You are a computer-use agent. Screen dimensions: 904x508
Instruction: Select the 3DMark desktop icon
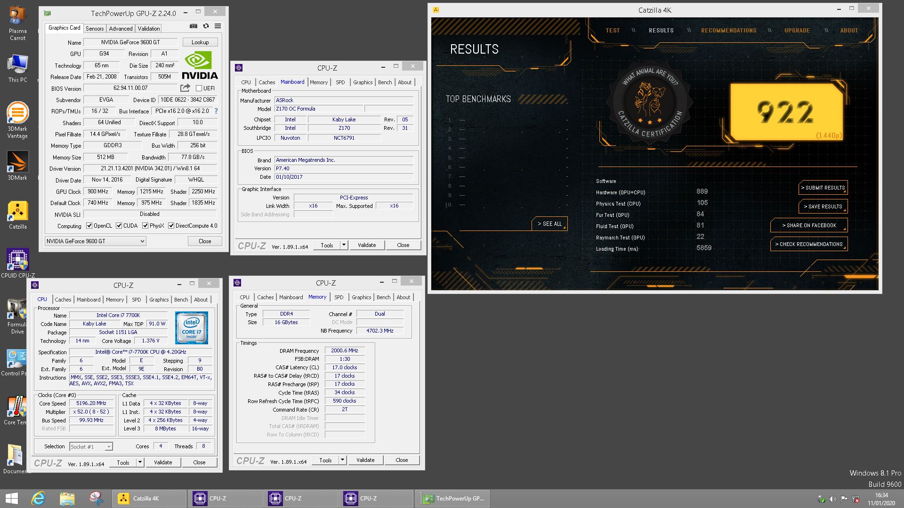coord(17,166)
